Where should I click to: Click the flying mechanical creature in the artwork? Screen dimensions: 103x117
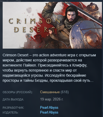[28, 36]
